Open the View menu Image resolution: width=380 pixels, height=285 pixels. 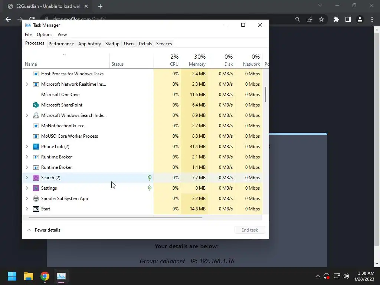coord(62,35)
